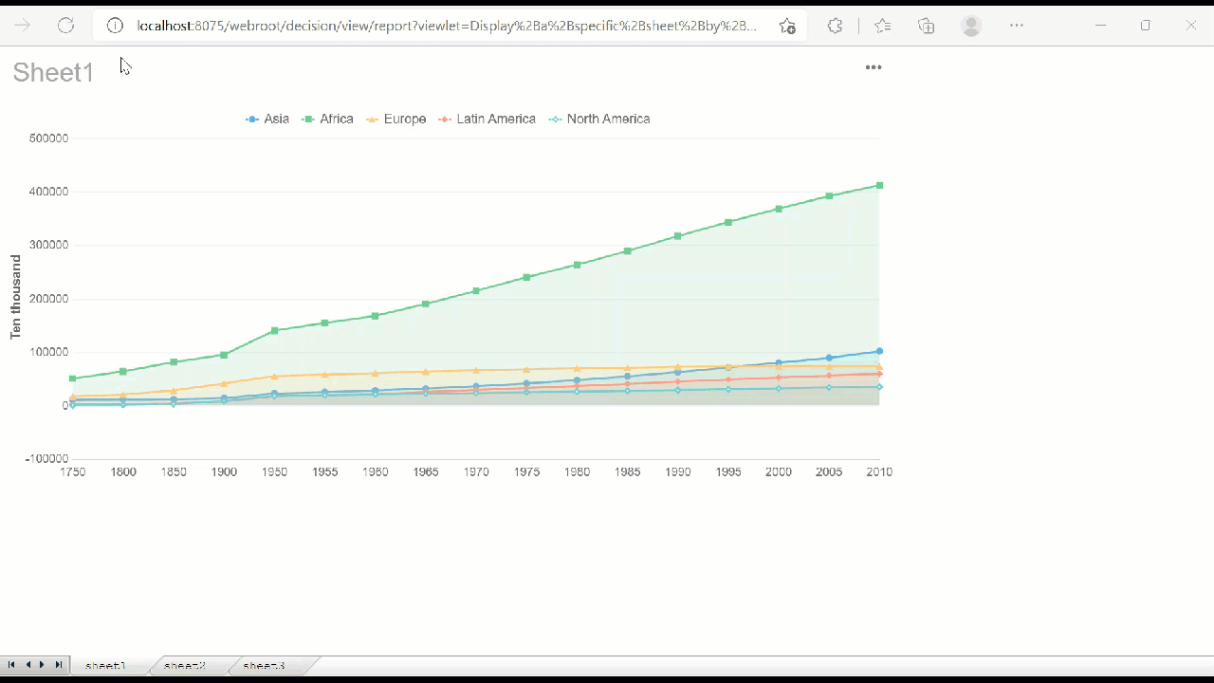Click the 2005 x-axis label

tap(829, 472)
